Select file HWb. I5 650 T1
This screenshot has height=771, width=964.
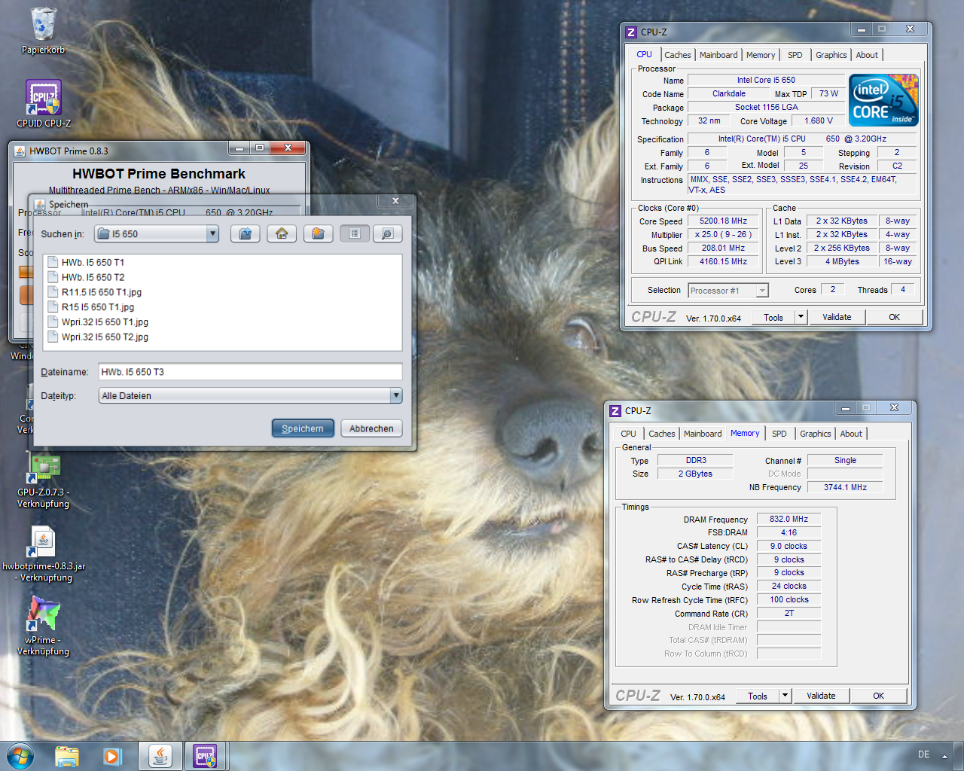pos(92,262)
